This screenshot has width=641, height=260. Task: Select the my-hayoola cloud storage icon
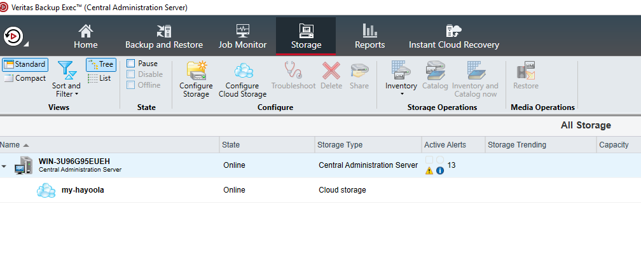tap(45, 190)
